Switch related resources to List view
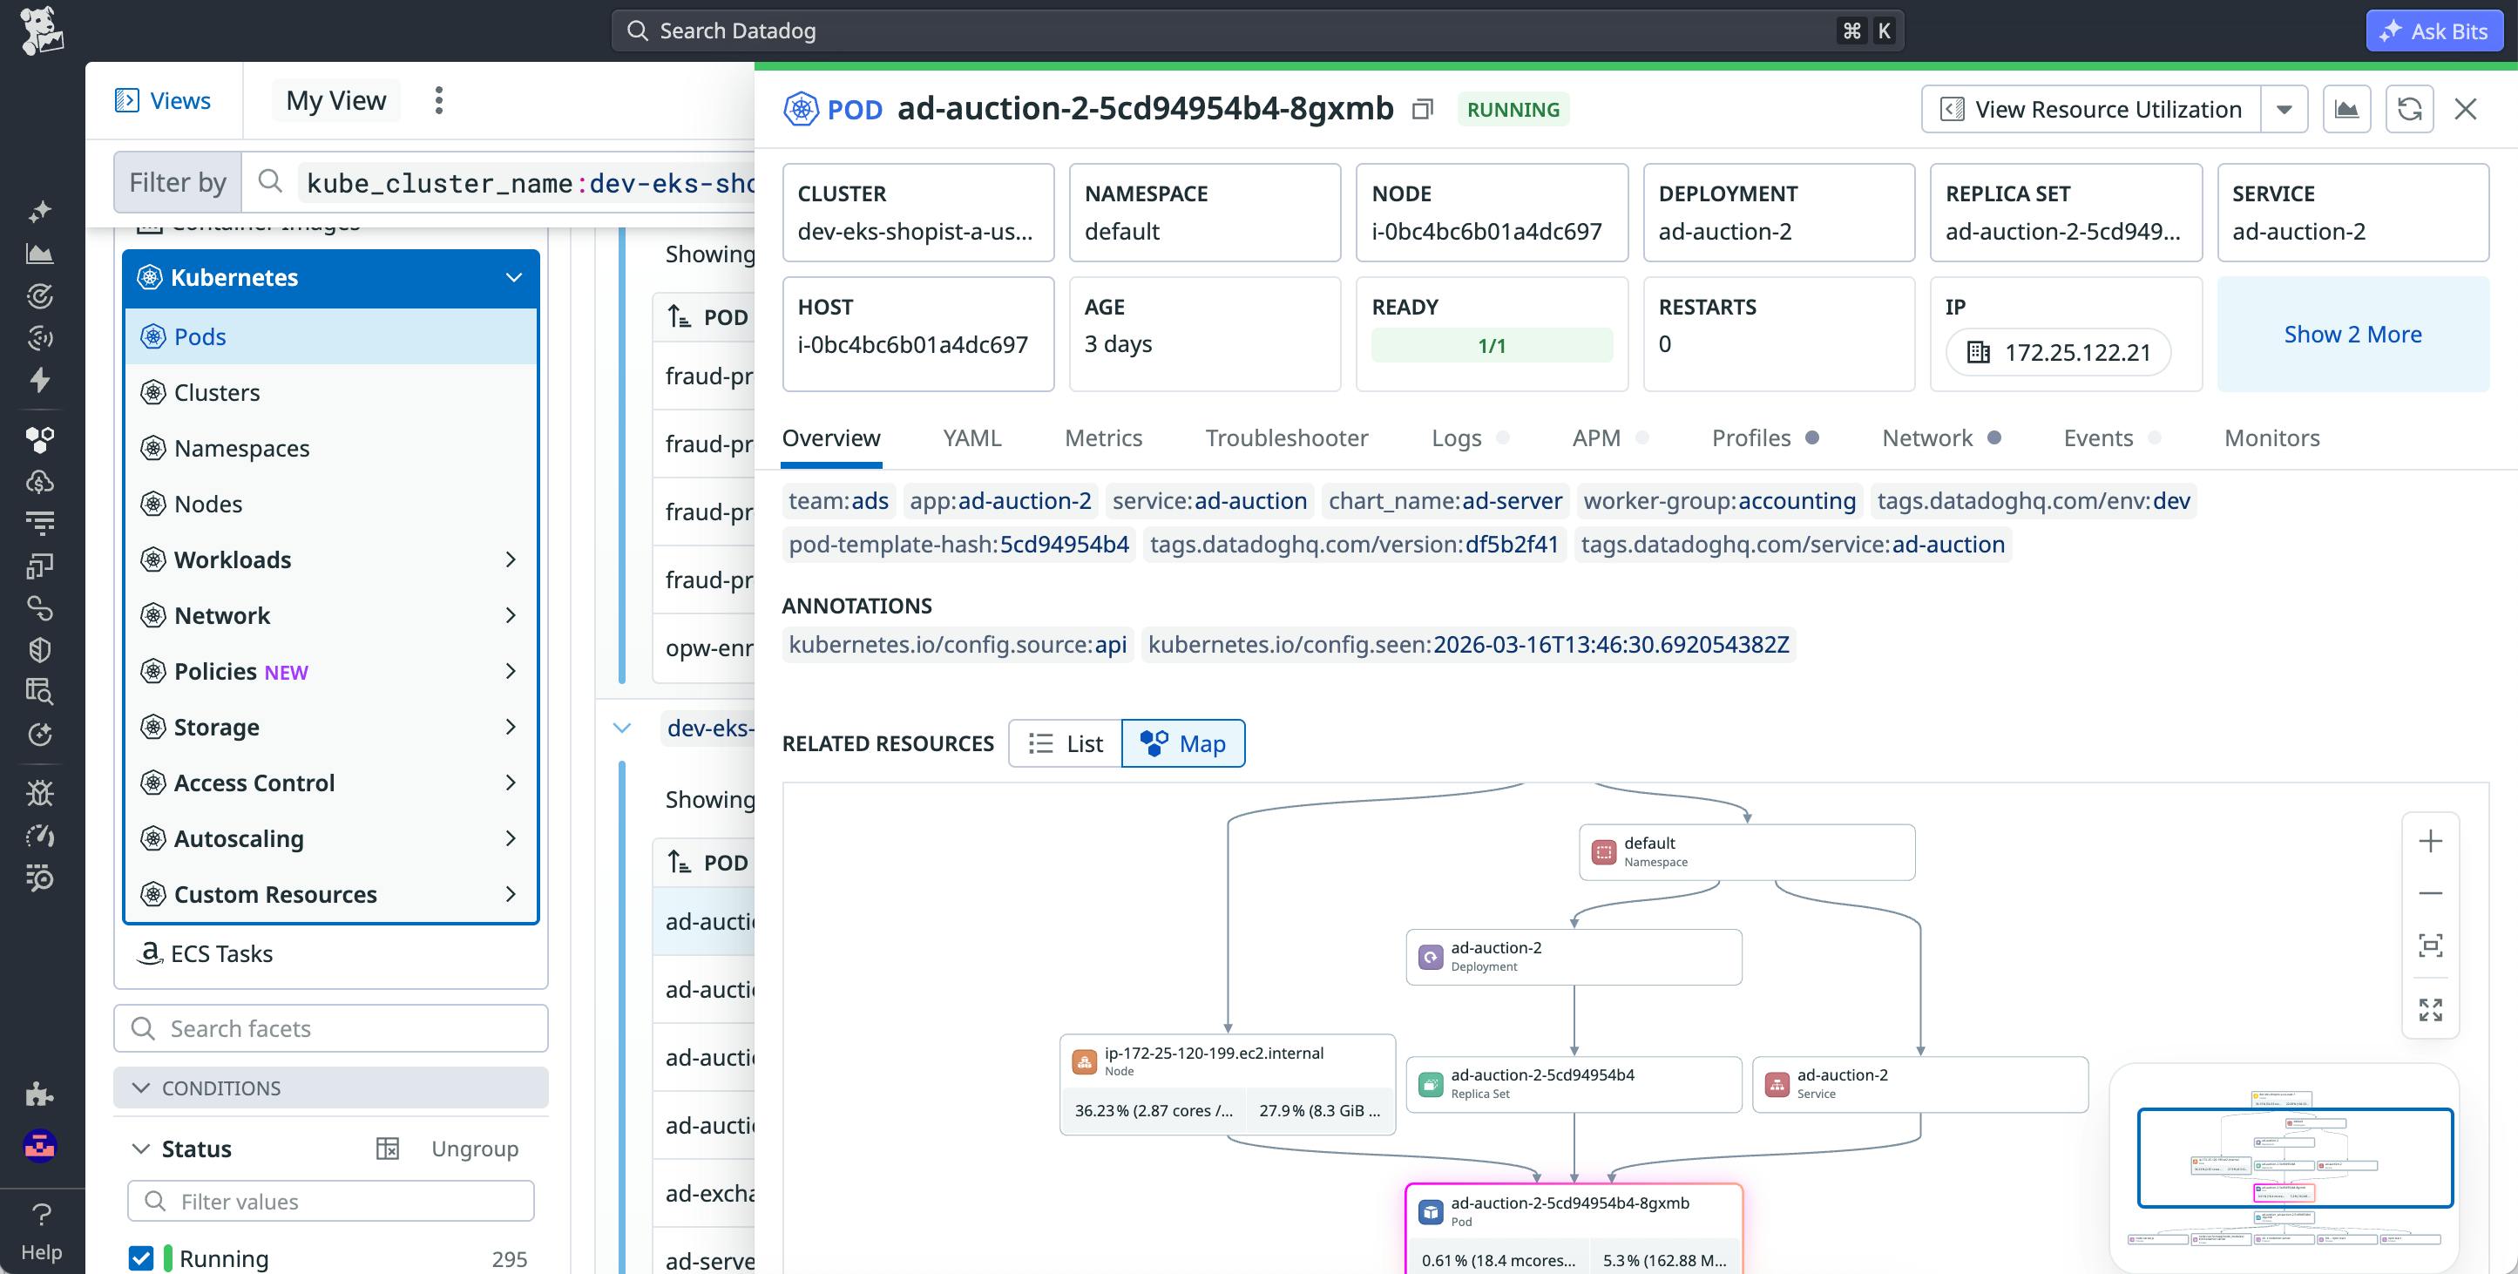 [x=1065, y=743]
